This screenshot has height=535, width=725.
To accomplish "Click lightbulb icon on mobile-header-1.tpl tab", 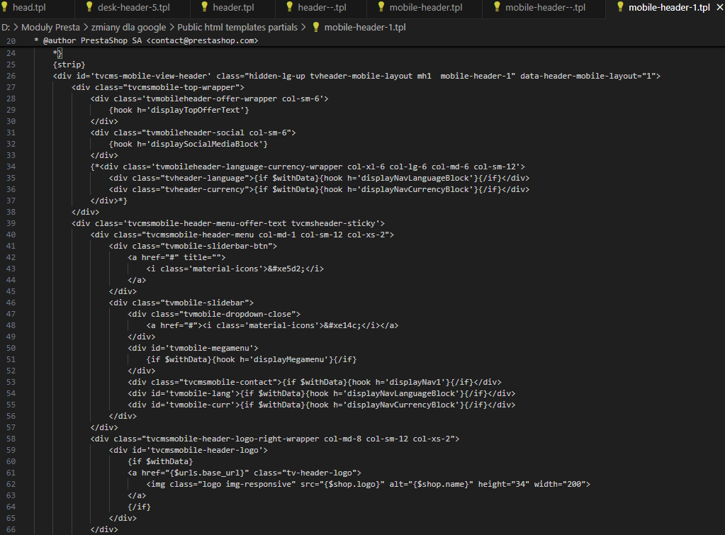I will point(621,7).
